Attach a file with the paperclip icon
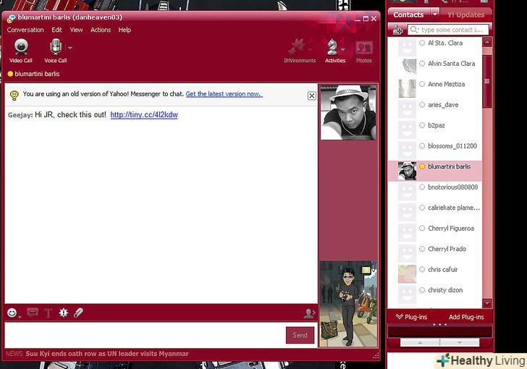 [x=78, y=313]
